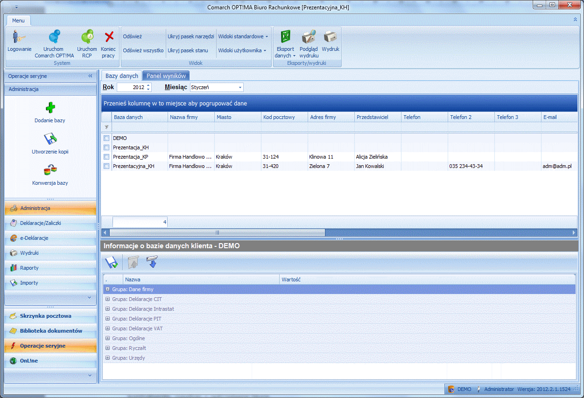Open the Eksport danych Excel icon
This screenshot has height=398, width=584.
point(285,37)
